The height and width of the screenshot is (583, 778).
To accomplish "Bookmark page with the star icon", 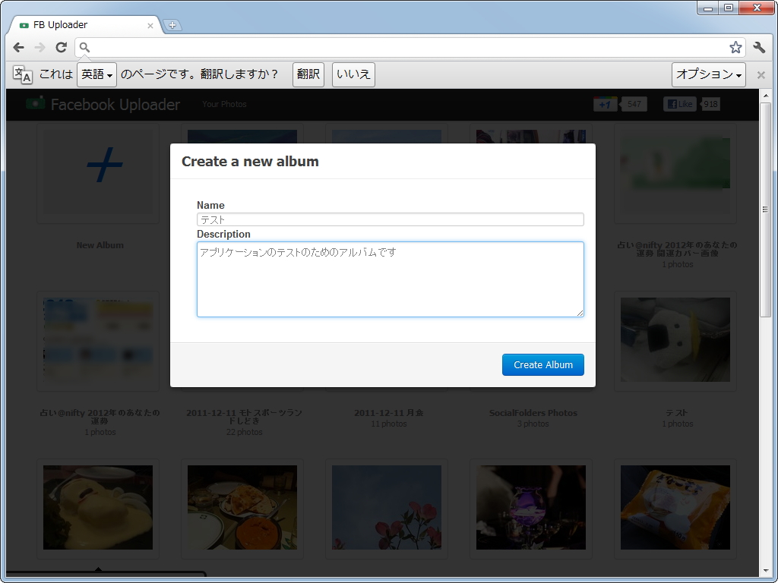I will 735,47.
